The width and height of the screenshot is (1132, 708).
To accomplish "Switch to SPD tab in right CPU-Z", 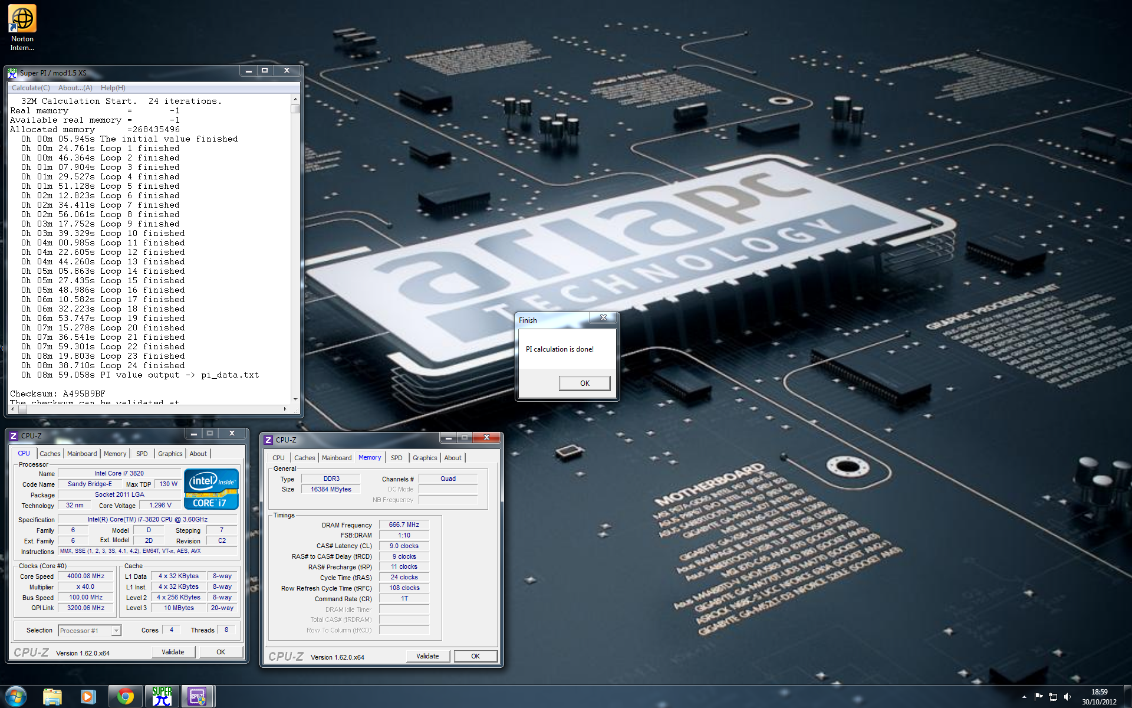I will 397,458.
